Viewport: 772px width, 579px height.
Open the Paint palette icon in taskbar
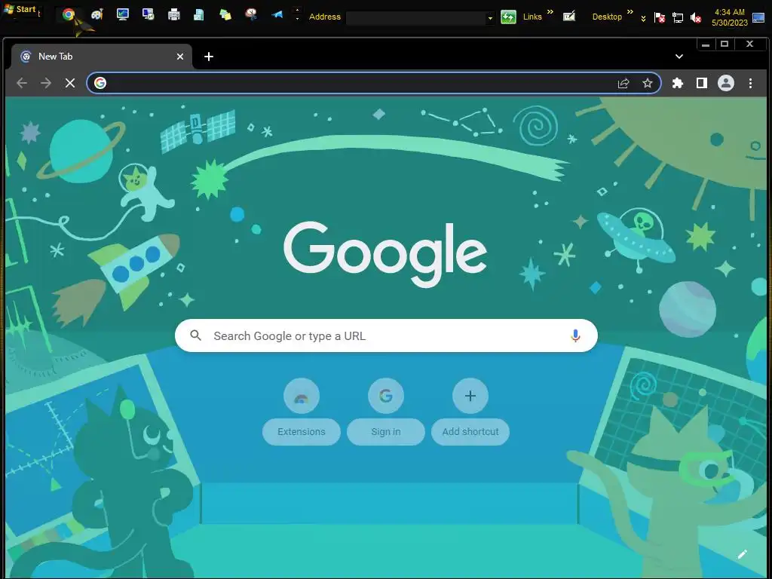point(97,15)
